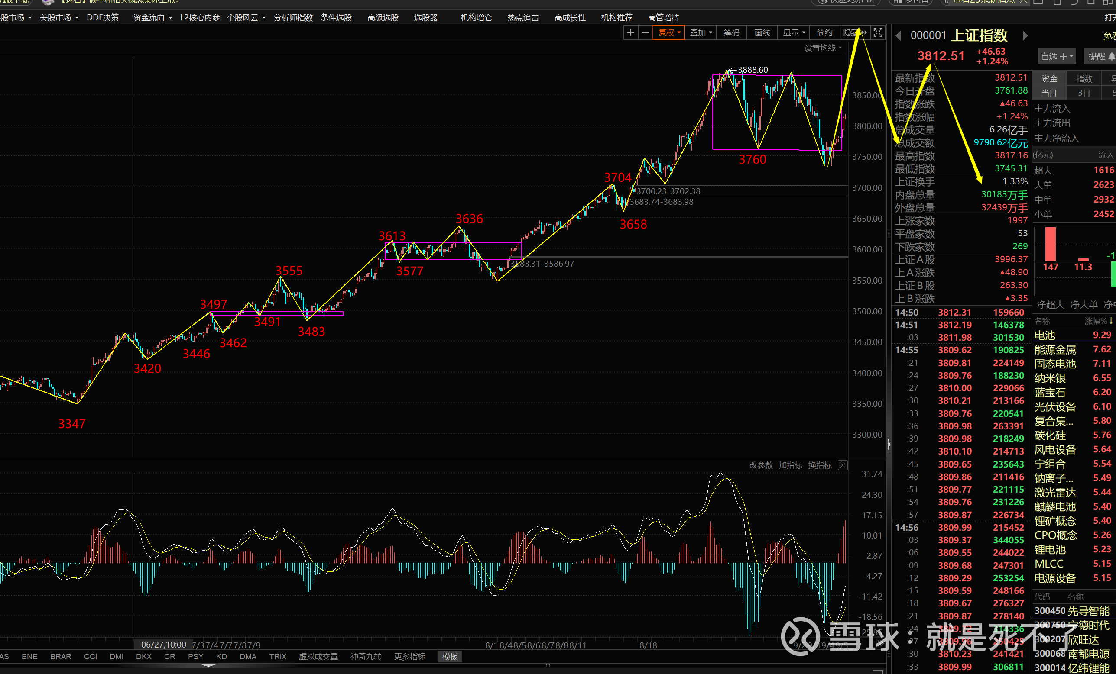Go to previous stock arrow
The image size is (1116, 674).
899,36
